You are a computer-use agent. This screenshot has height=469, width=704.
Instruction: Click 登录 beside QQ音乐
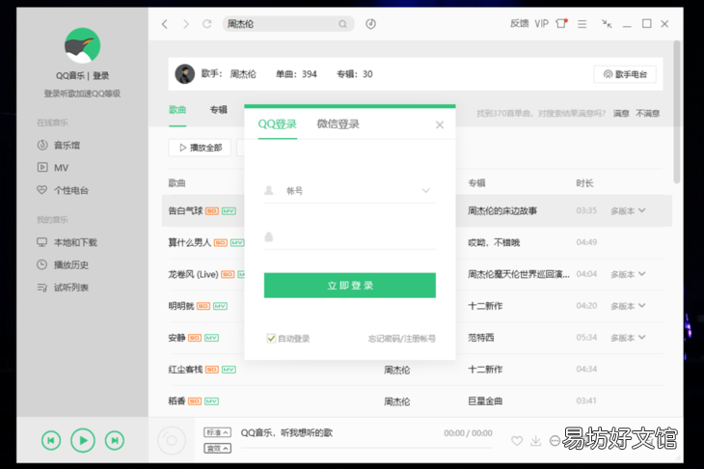point(101,75)
